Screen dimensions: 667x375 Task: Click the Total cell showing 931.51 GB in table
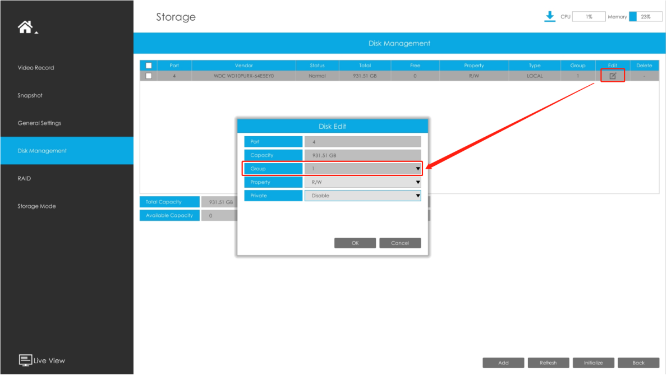(x=365, y=76)
